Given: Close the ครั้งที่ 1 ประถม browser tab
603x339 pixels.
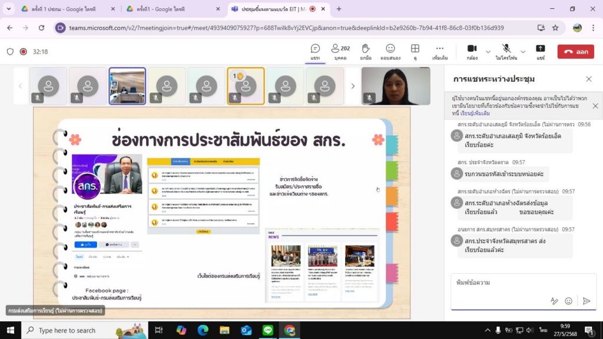Looking at the screenshot, I should click(x=112, y=9).
